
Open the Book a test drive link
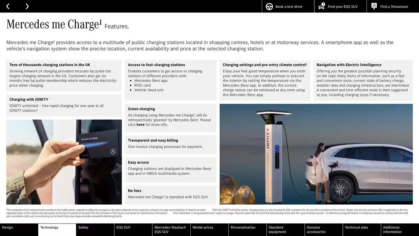pyautogui.click(x=289, y=7)
